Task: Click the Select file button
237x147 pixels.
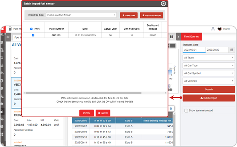Action: (129, 15)
